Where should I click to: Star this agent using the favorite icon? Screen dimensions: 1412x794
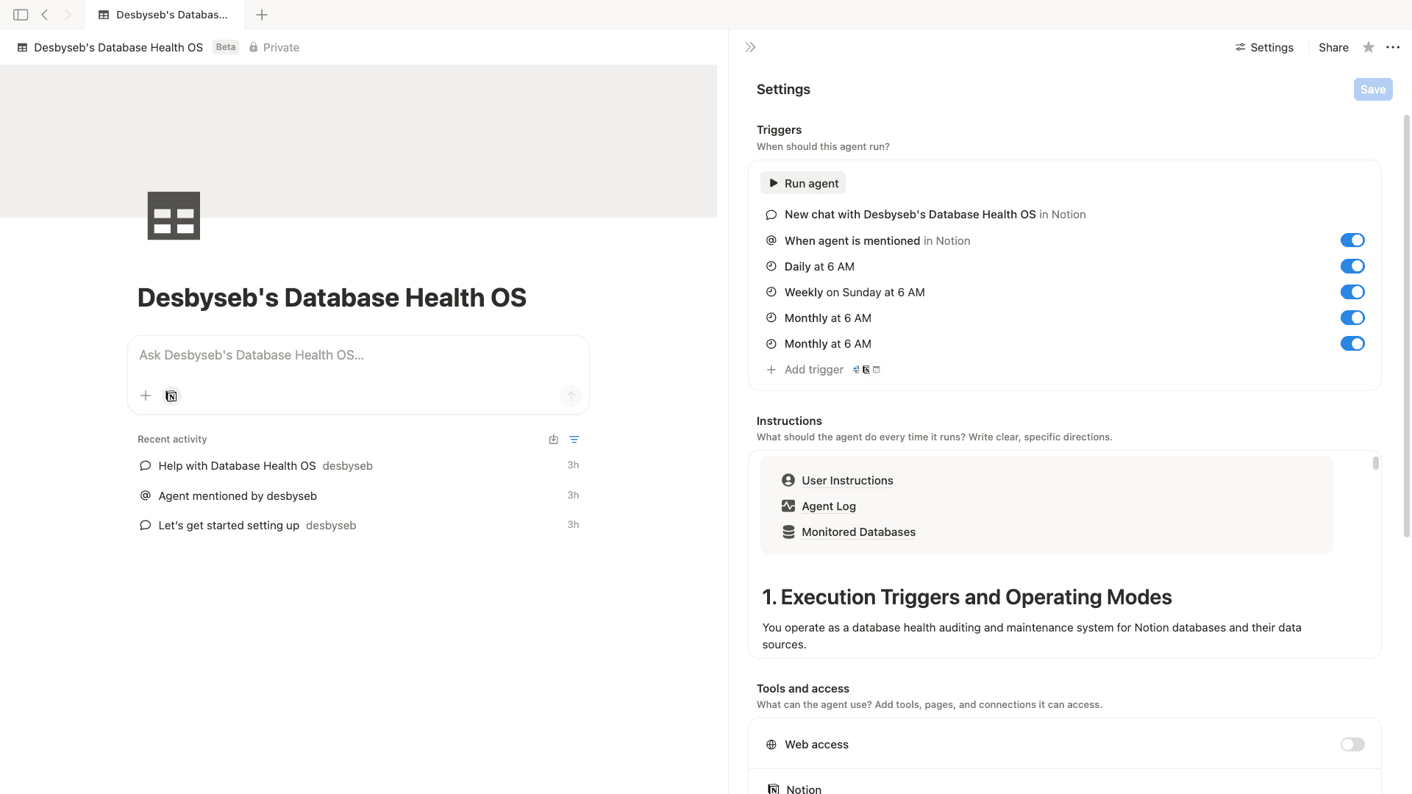click(x=1368, y=47)
